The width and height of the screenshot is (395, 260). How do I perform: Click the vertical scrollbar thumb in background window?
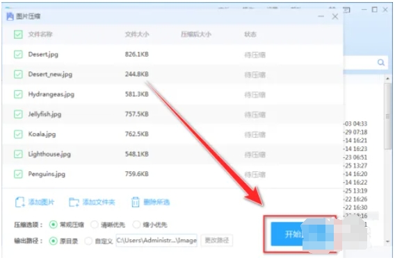388,116
